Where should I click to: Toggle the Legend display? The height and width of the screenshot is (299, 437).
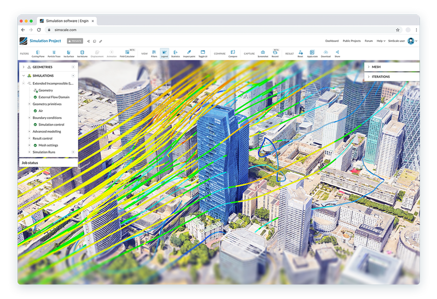click(164, 54)
